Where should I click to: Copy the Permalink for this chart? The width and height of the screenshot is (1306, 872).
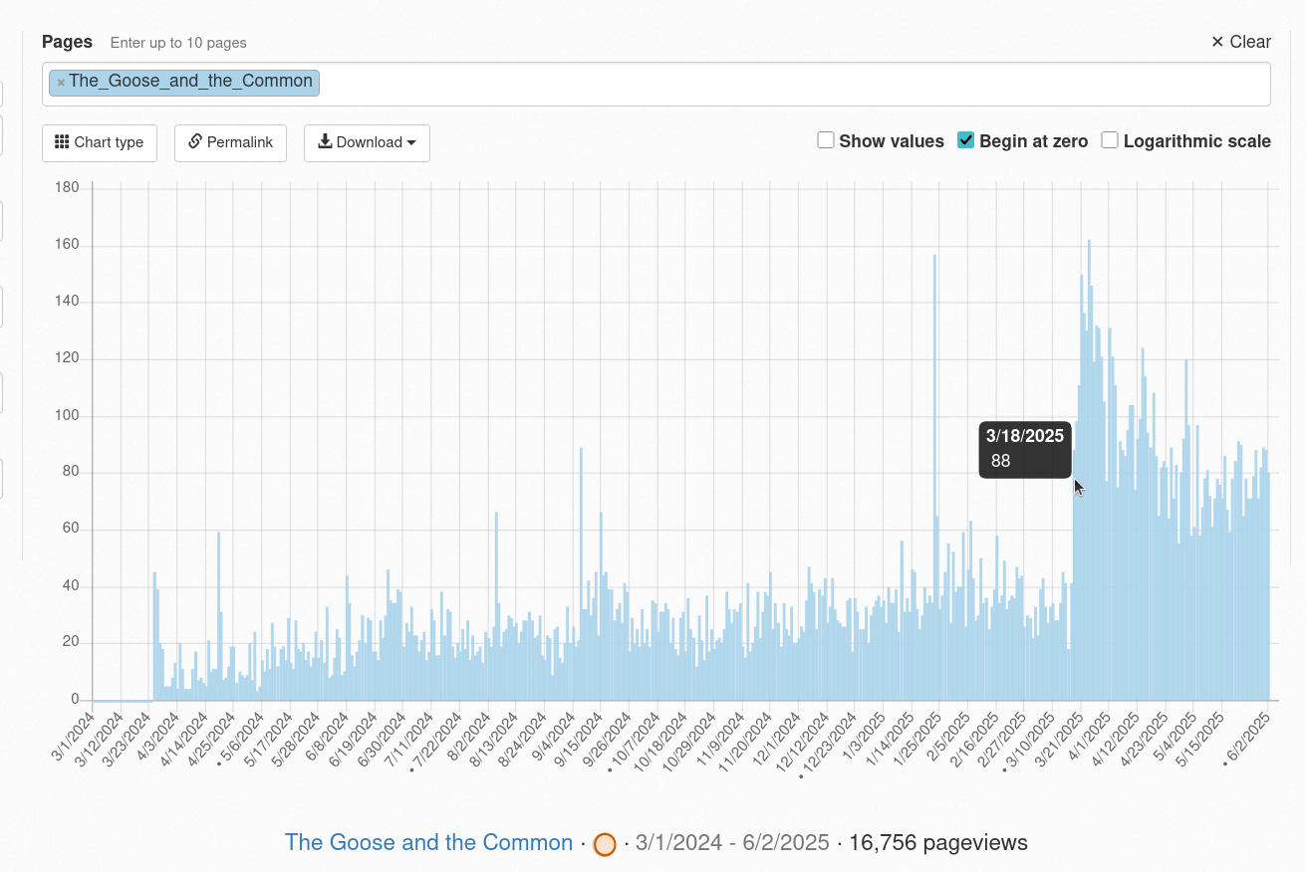230,142
